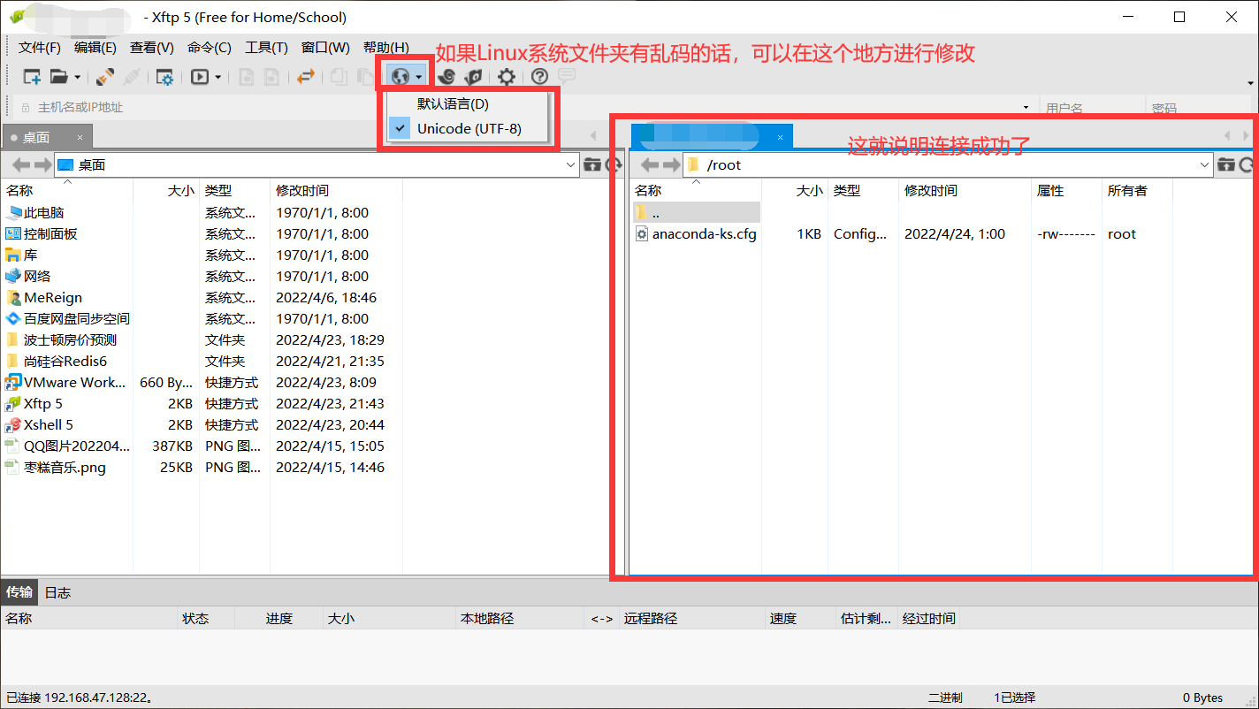Switch to the 传输 tab
This screenshot has width=1259, height=709.
[x=19, y=591]
